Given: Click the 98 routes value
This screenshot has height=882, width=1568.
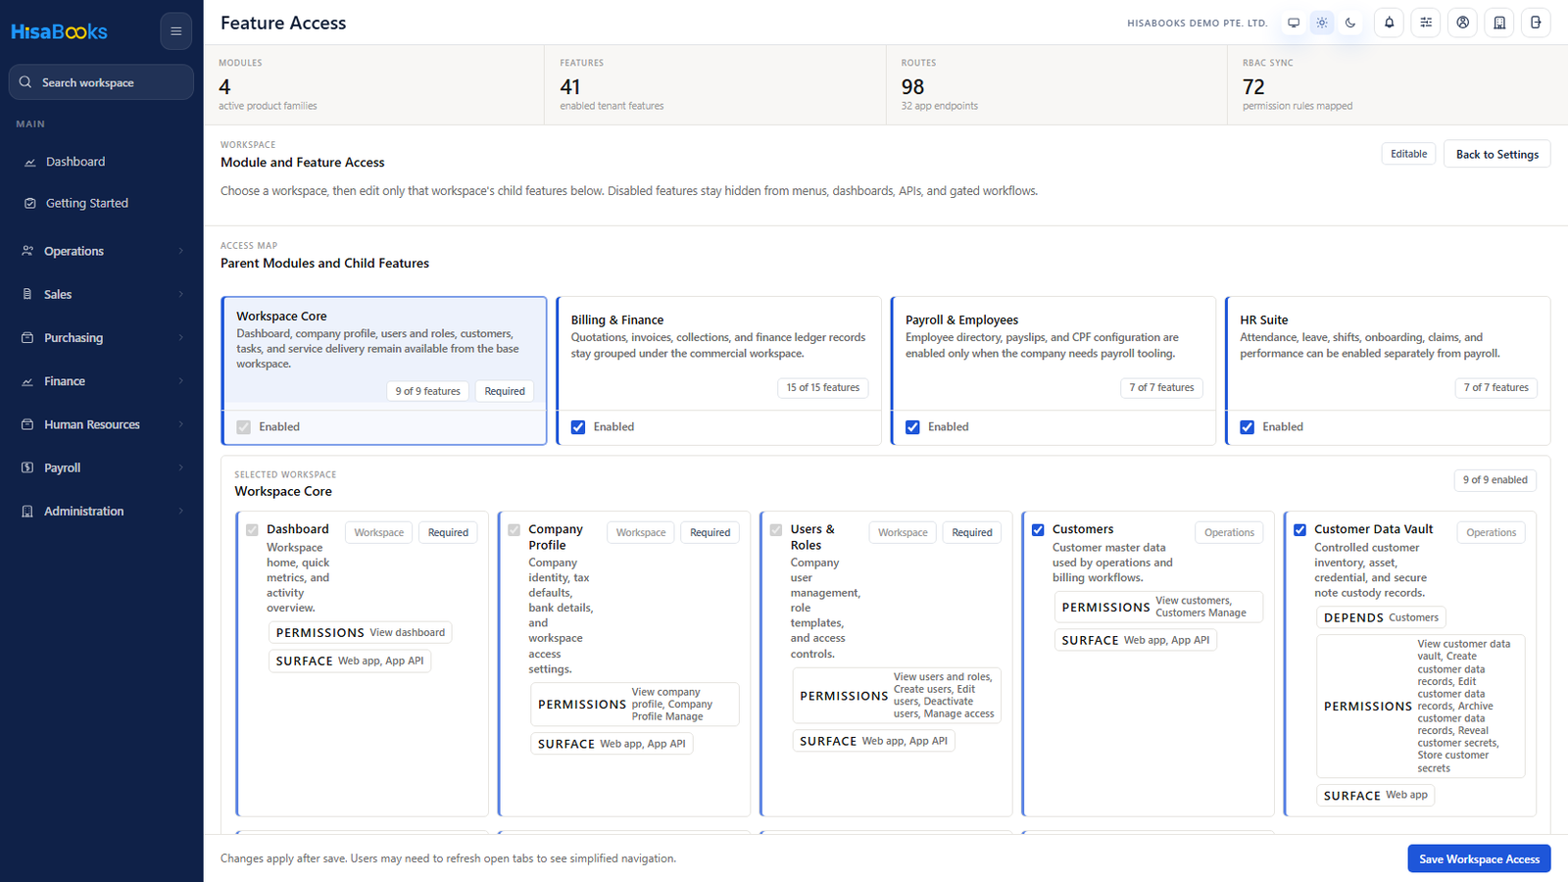Looking at the screenshot, I should pyautogui.click(x=912, y=87).
